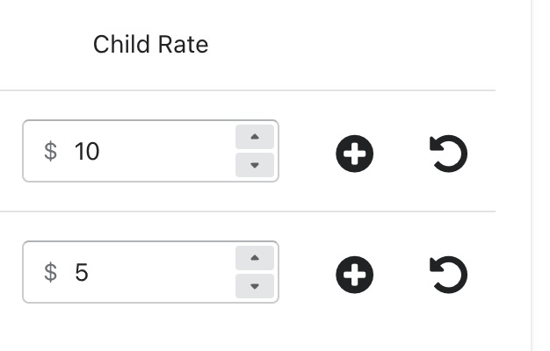Image resolution: width=550 pixels, height=351 pixels.
Task: Reset the $5 child rate with the undo arrow
Action: 448,275
